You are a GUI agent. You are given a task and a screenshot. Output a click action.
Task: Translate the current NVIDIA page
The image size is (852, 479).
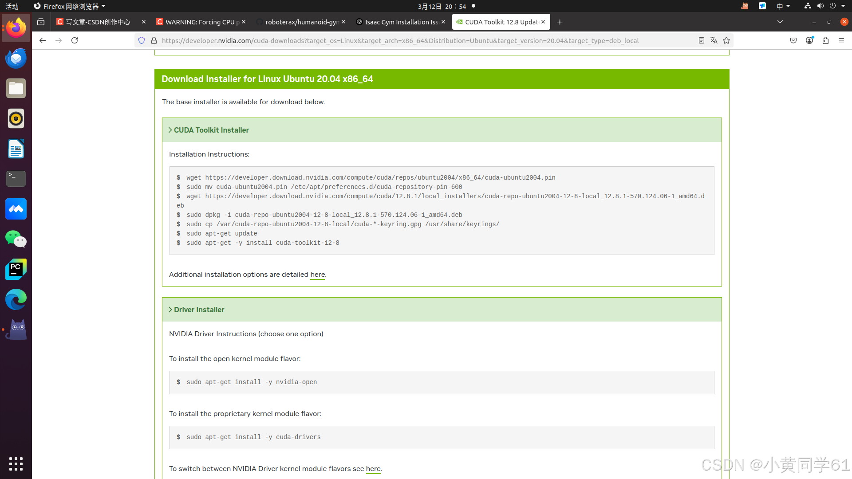click(x=714, y=40)
